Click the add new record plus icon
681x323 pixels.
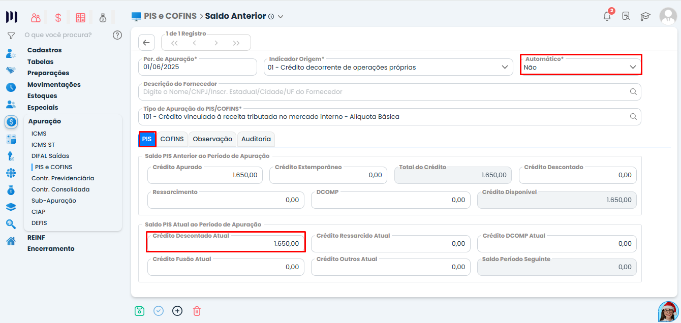tap(177, 311)
